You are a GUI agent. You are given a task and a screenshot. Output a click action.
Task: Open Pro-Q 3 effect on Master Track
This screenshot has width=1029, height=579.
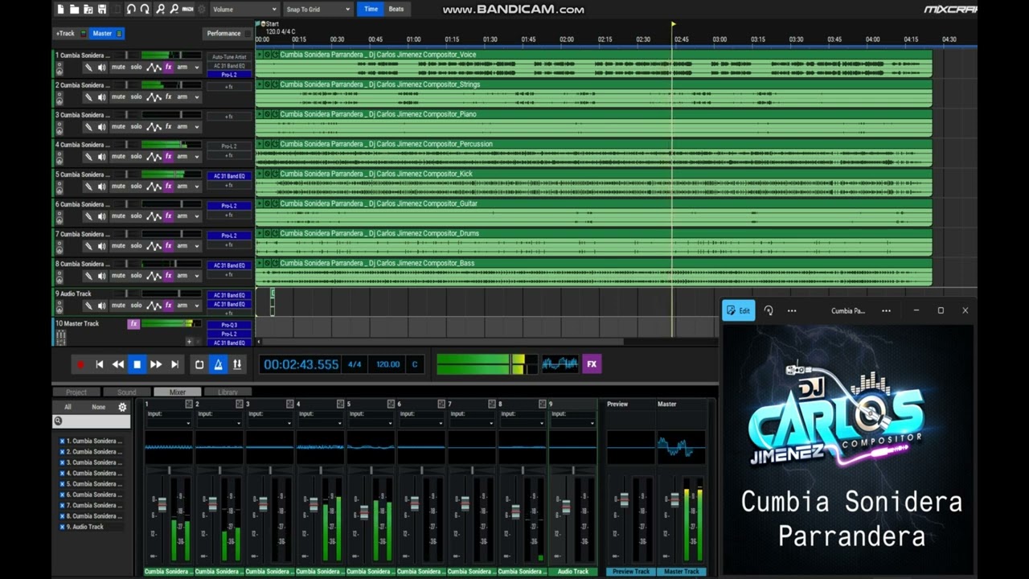pos(229,325)
